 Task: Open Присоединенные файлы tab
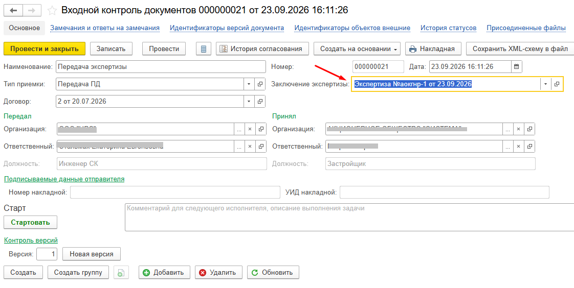[526, 28]
